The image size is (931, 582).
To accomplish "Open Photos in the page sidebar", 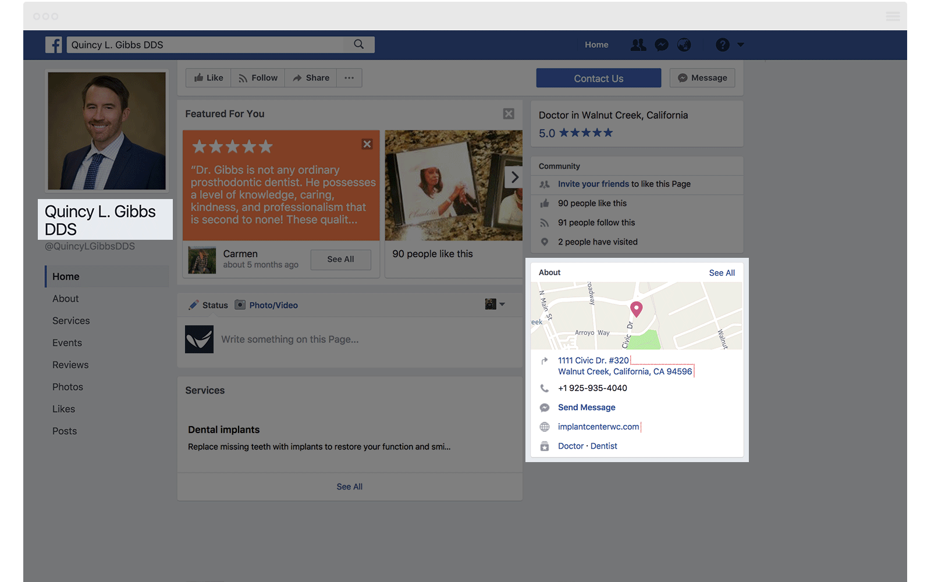I will (67, 387).
